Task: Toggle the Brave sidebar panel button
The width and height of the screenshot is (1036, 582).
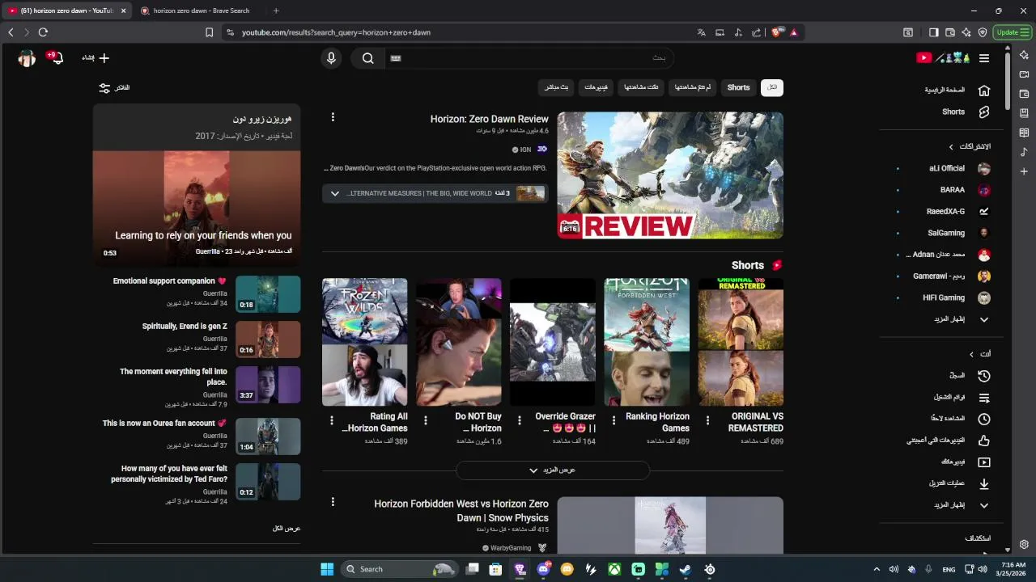Action: (x=933, y=32)
